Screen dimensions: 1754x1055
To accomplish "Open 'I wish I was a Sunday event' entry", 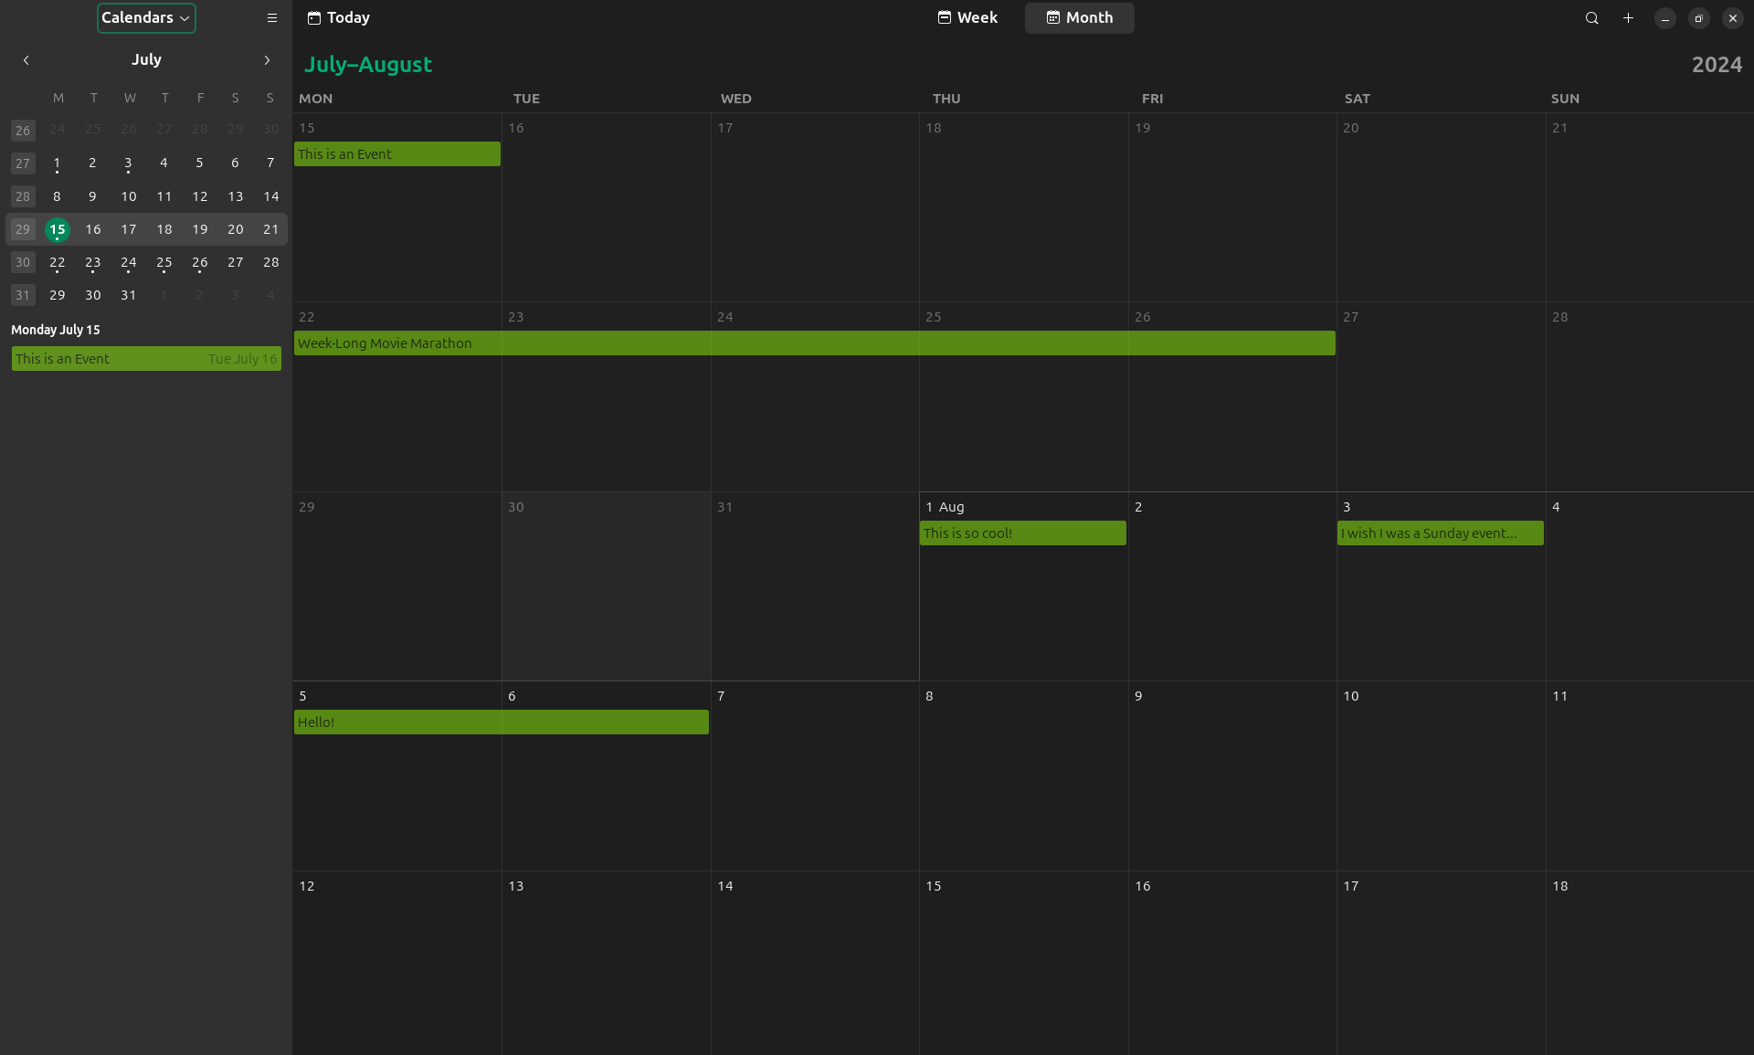I will point(1440,533).
